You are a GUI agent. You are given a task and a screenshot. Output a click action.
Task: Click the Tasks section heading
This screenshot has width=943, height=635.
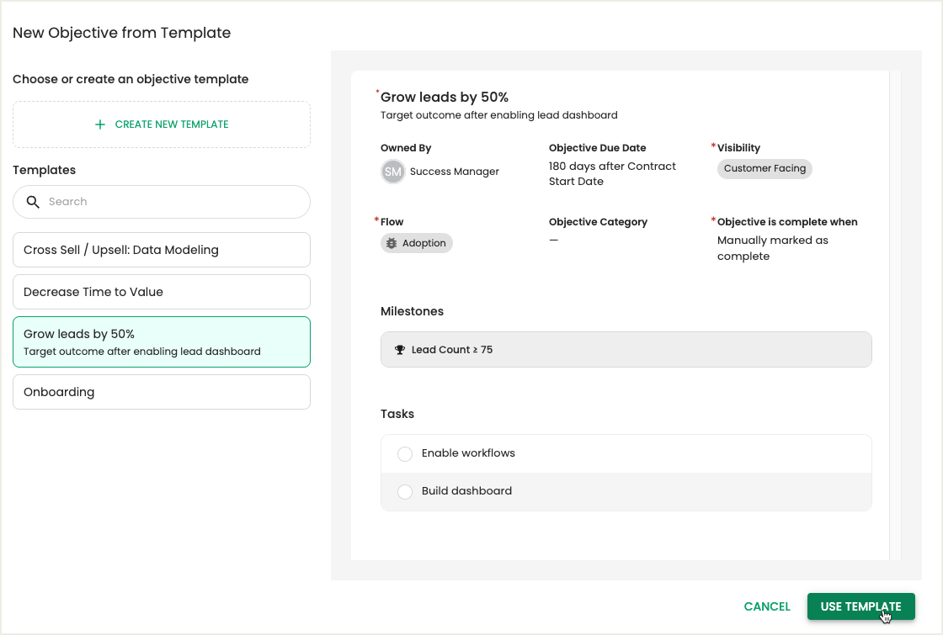397,414
